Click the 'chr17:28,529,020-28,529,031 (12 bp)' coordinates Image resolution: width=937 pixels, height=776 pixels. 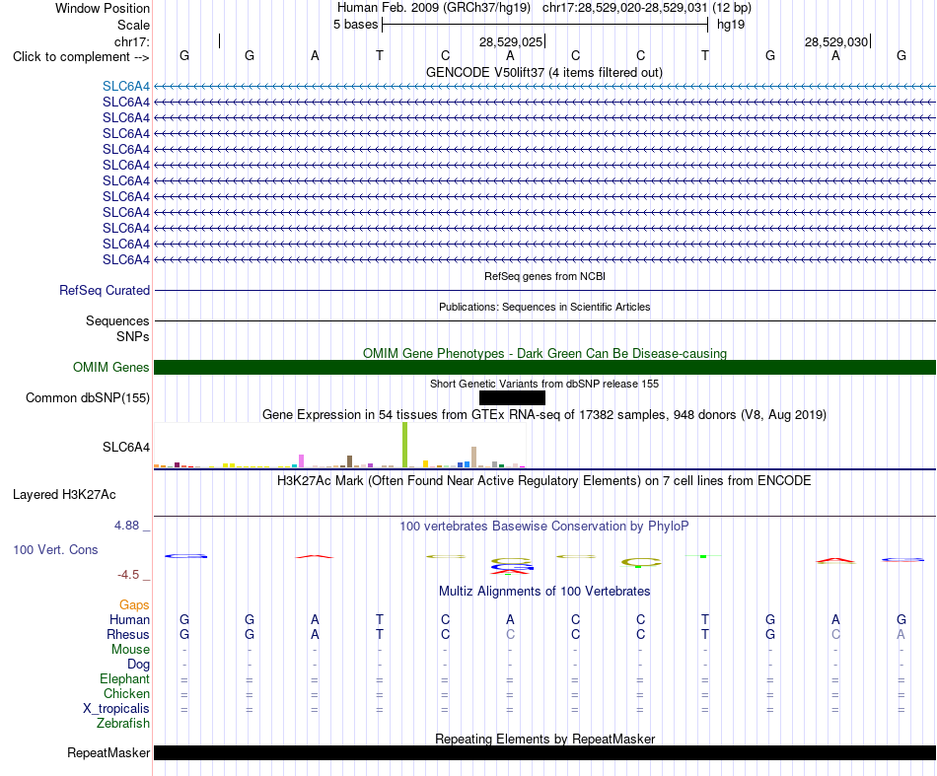647,8
